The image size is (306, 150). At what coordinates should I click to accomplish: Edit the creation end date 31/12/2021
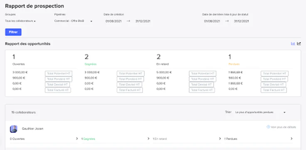(x=143, y=21)
